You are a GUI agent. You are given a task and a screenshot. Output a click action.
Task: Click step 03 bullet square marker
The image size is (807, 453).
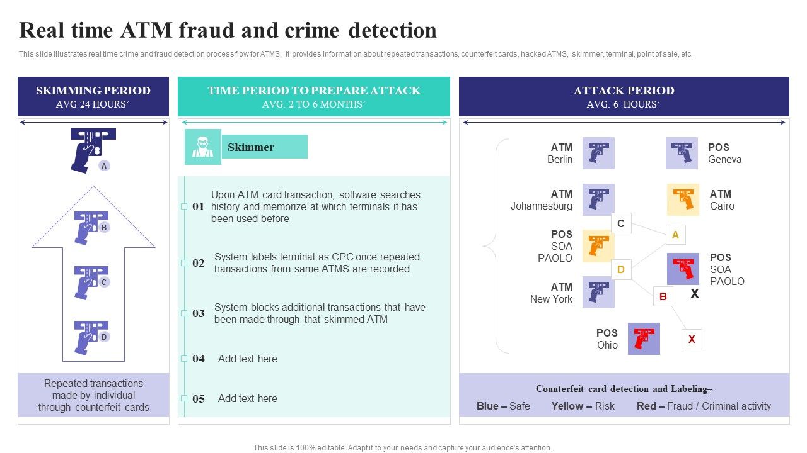click(184, 313)
